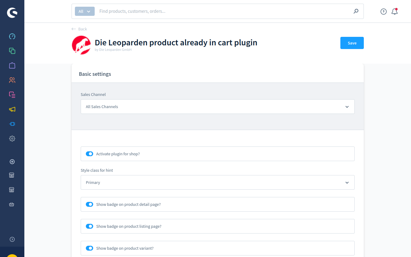Open the first storefront sales channel icon
The height and width of the screenshot is (257, 411).
(12, 175)
